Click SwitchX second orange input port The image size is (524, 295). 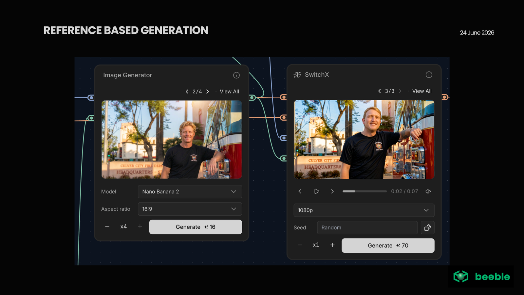tap(284, 118)
